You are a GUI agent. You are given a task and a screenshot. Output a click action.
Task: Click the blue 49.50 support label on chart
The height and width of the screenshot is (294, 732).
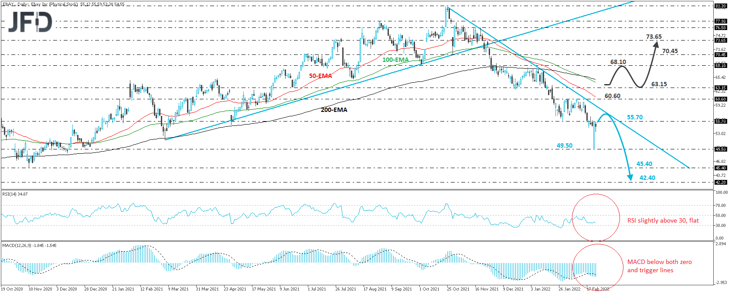coord(565,145)
